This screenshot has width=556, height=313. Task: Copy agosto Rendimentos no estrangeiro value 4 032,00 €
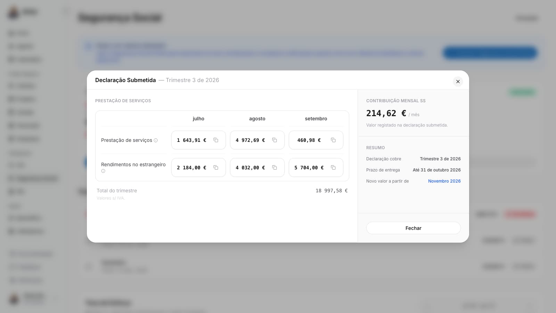[x=275, y=168]
